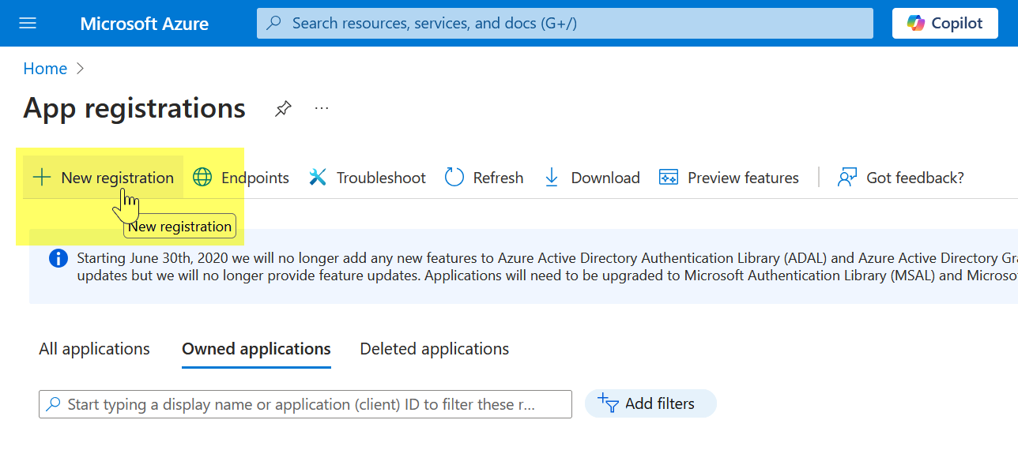Click the Troubleshoot tools icon
Viewport: 1018px width, 450px height.
318,178
